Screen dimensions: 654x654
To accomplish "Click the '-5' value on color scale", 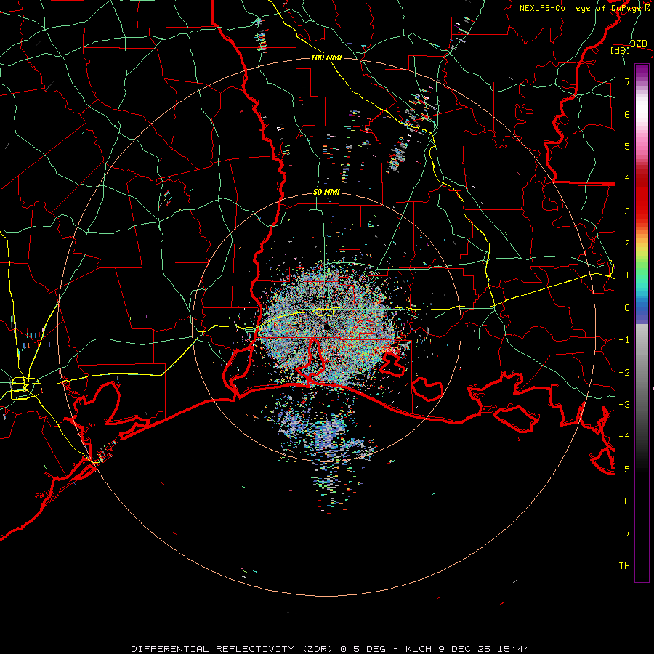I will tap(624, 469).
